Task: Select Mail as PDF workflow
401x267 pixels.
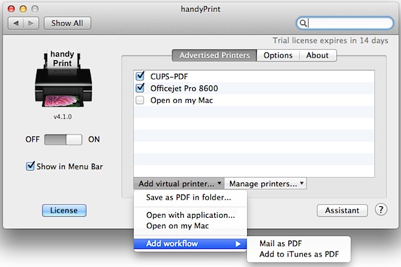Action: (282, 244)
